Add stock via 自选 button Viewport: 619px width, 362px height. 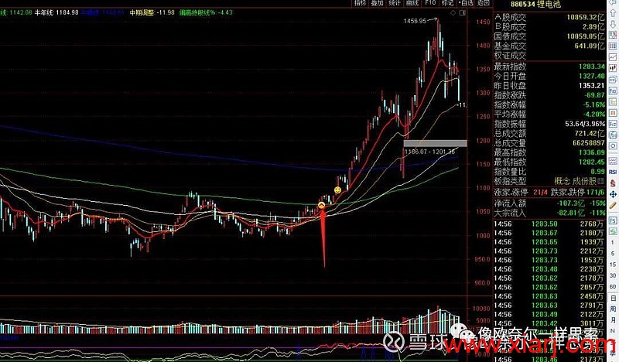(466, 3)
